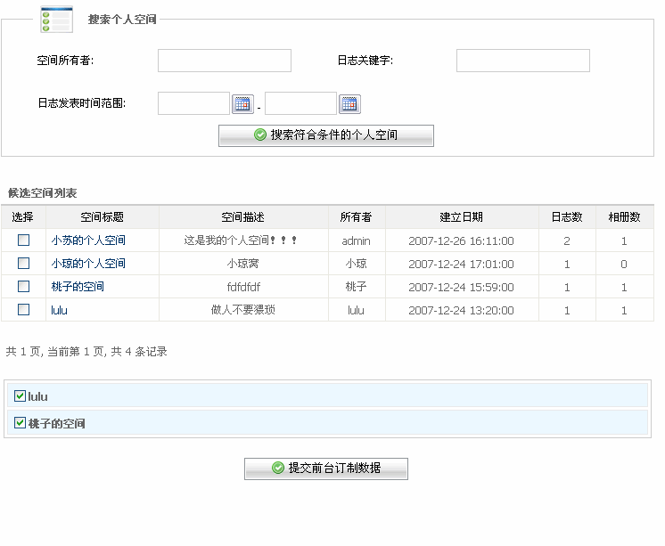Open the 小苏的个人空间 link
The image size is (665, 546).
click(88, 240)
